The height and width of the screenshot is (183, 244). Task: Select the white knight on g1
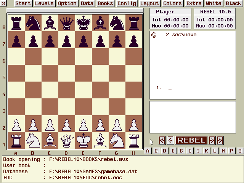tap(117, 140)
